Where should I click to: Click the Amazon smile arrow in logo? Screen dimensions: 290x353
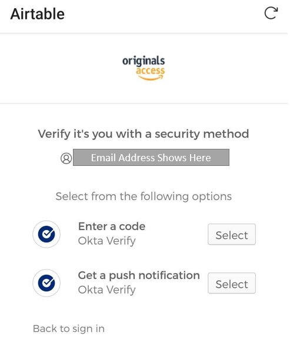coord(151,78)
